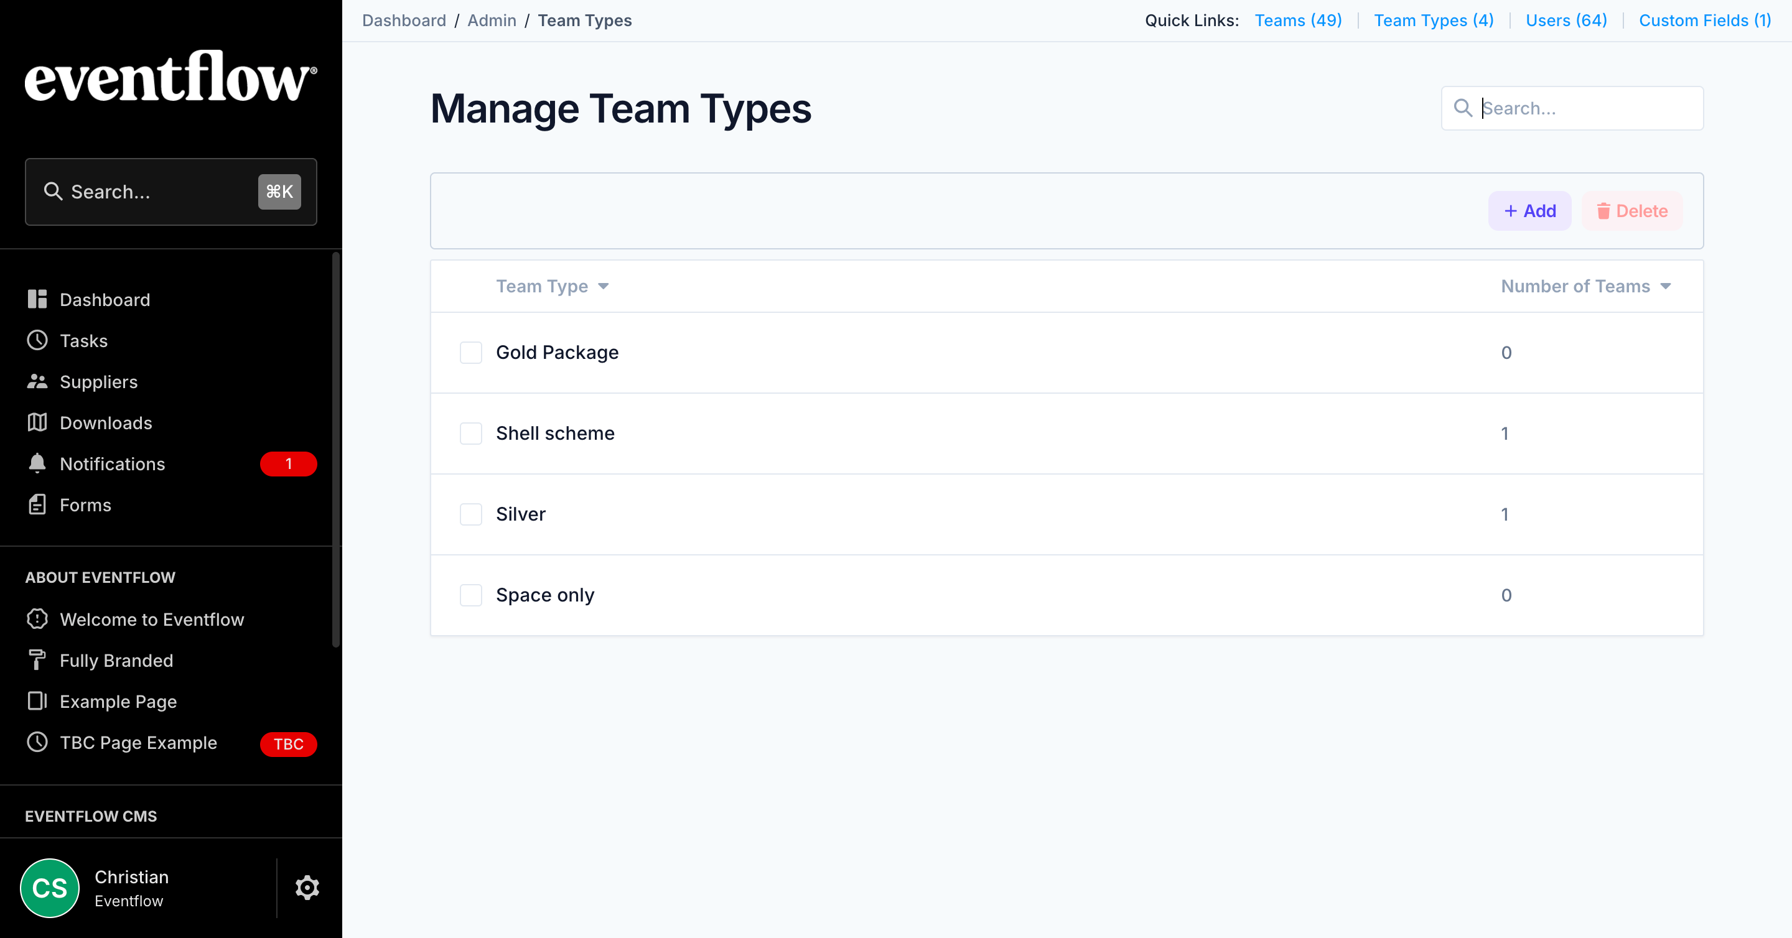Click the Fully Branded paint roller icon

[x=37, y=660]
